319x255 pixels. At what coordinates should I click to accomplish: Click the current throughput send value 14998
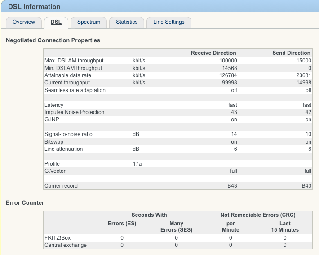pyautogui.click(x=304, y=83)
